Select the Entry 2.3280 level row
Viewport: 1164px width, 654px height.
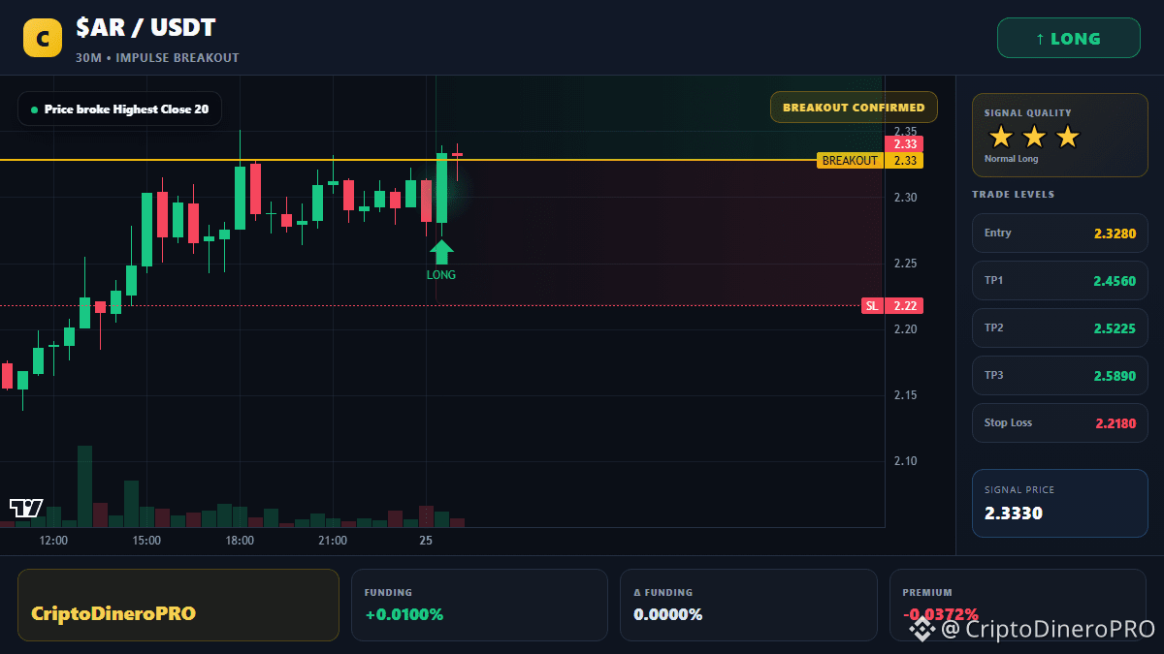(x=1059, y=233)
